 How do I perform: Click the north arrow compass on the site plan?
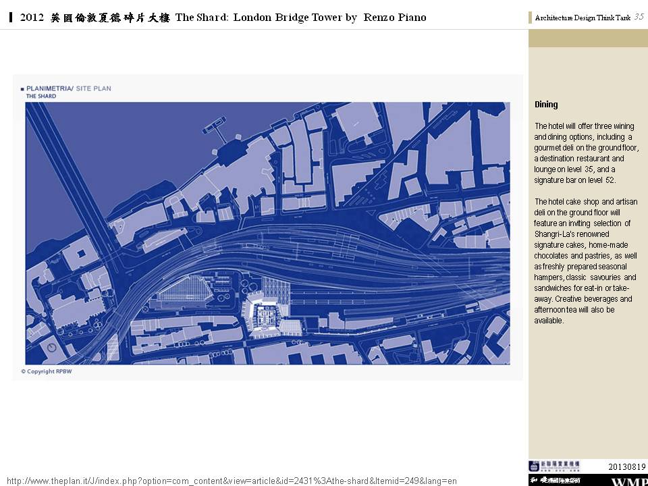pyautogui.click(x=52, y=348)
